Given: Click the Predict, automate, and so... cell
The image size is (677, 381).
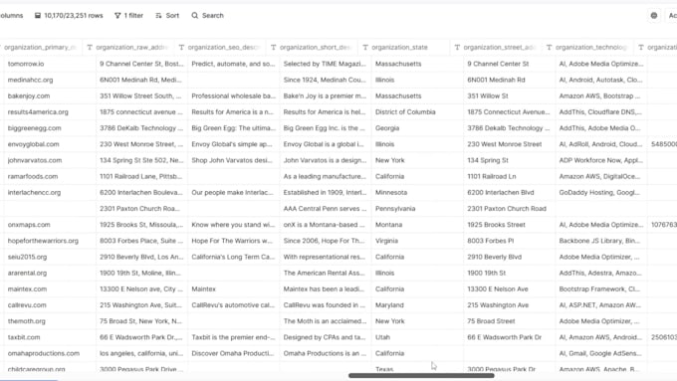Looking at the screenshot, I should click(234, 64).
